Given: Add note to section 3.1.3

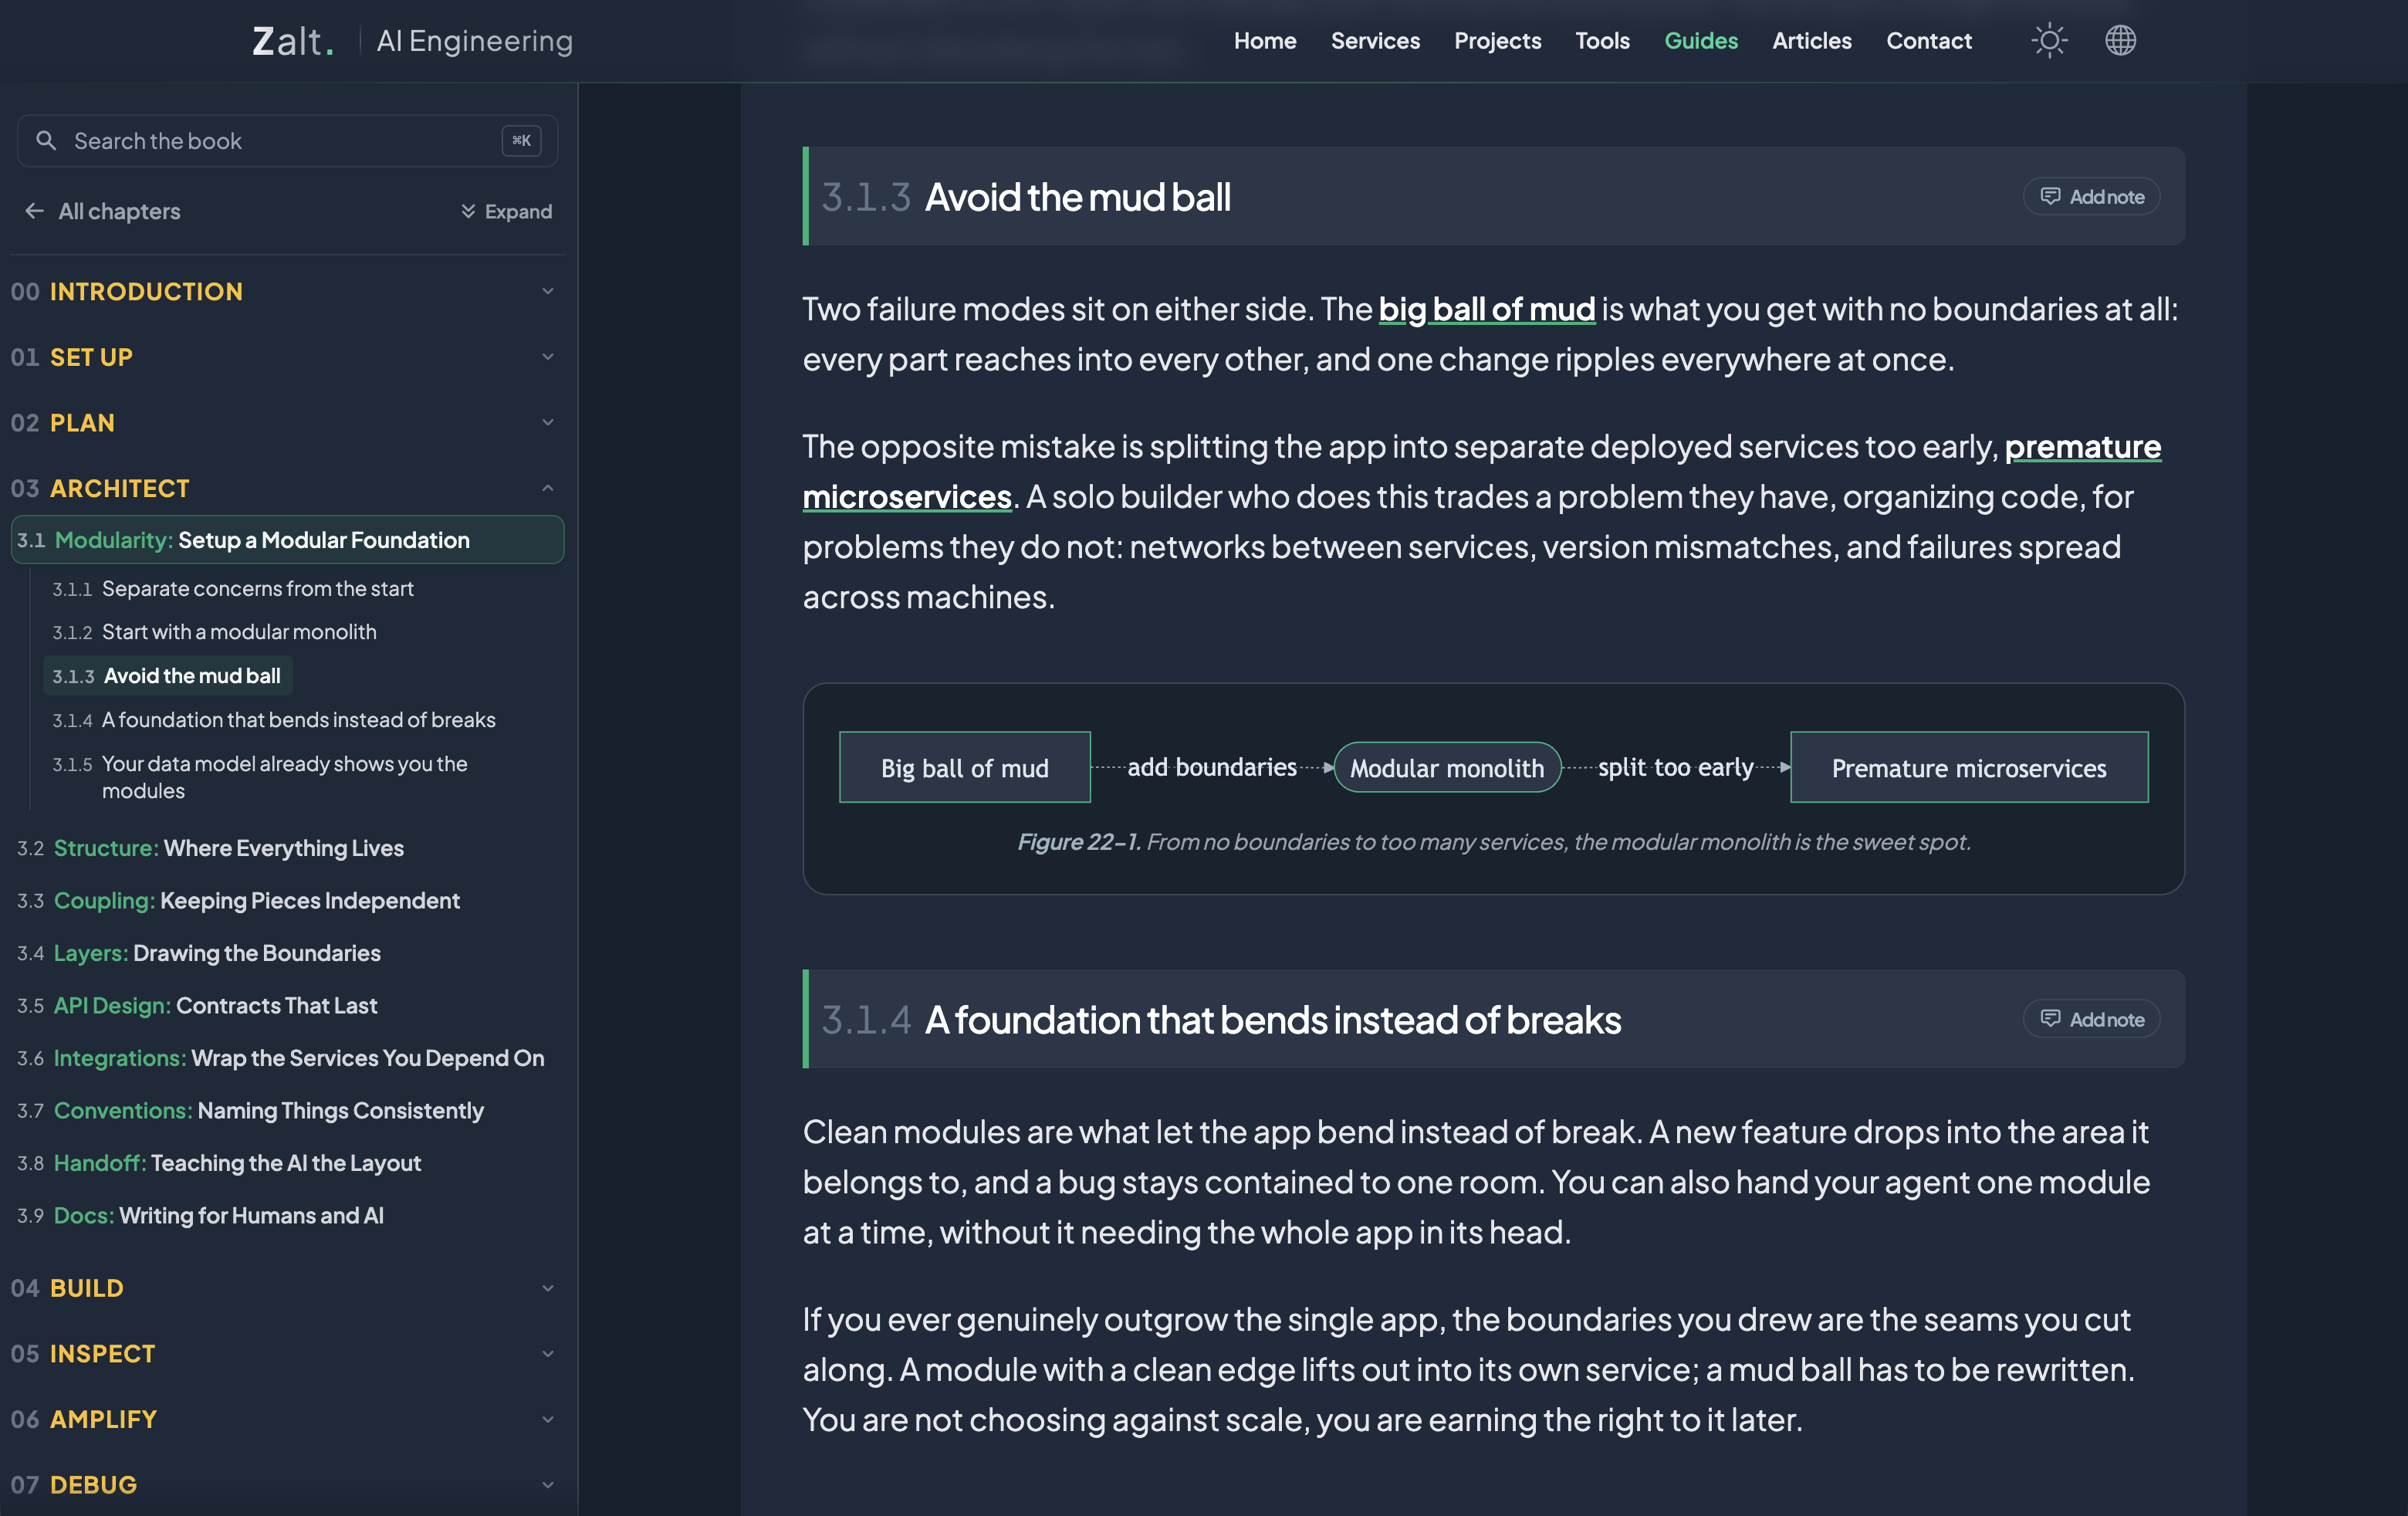Looking at the screenshot, I should click(2092, 197).
